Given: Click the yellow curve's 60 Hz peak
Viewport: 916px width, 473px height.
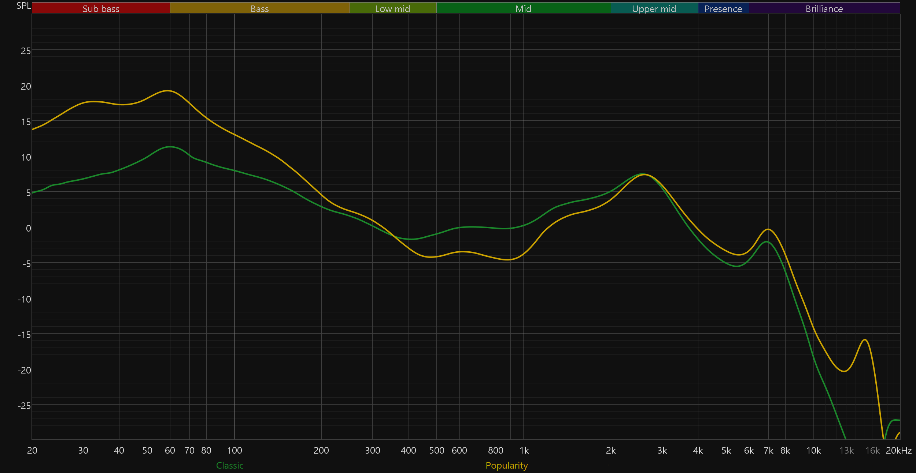Looking at the screenshot, I should point(168,91).
